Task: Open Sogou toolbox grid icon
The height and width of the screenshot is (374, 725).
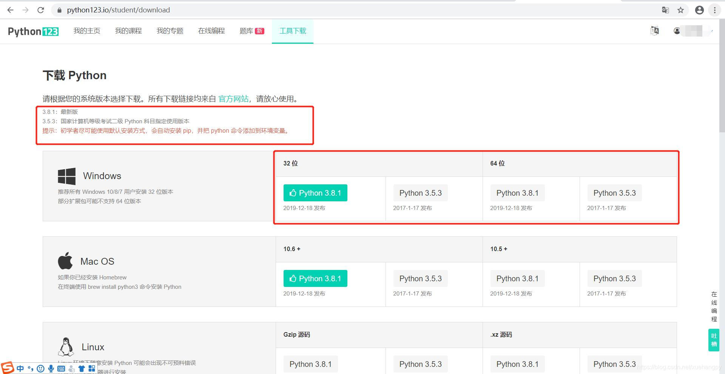Action: (x=92, y=369)
